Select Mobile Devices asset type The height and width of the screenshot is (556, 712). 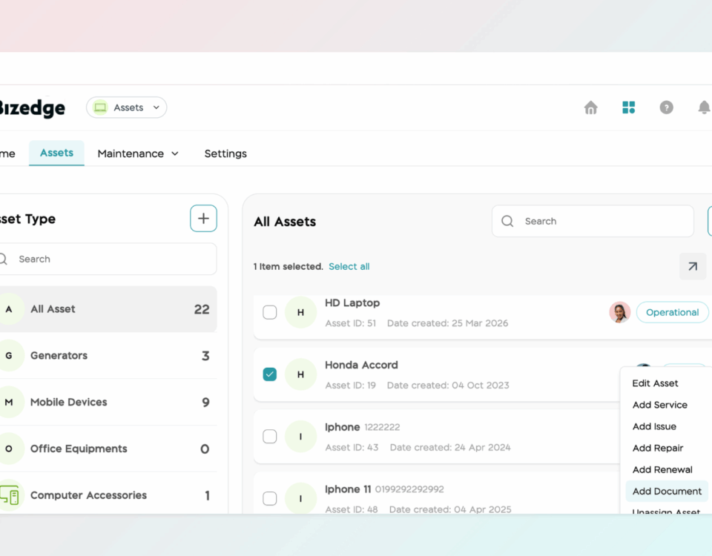68,402
